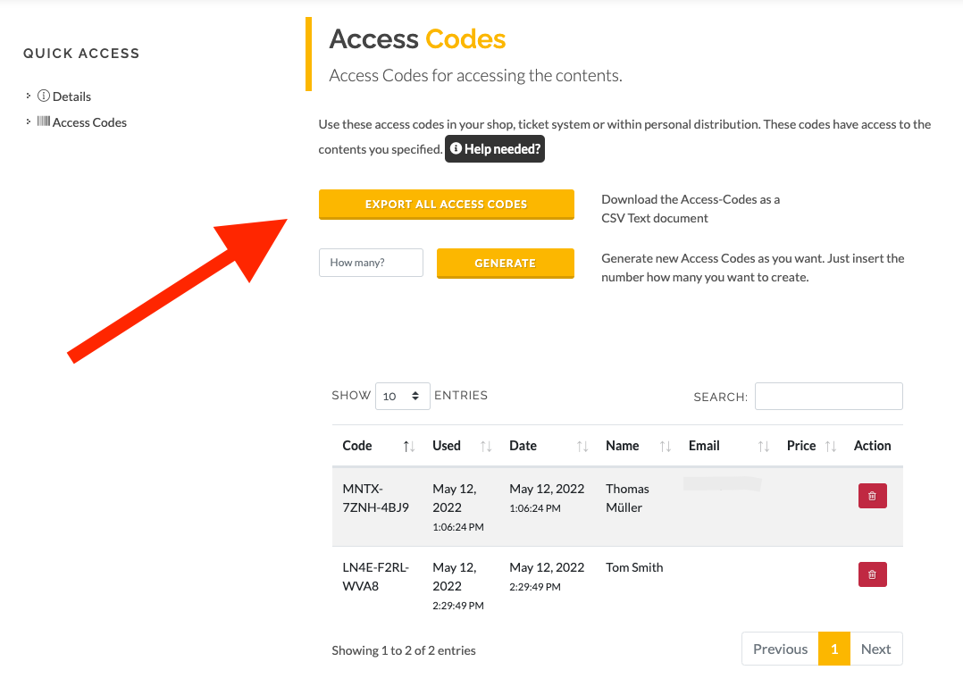
Task: Expand the Access Codes quick access arrow
Action: [x=29, y=121]
